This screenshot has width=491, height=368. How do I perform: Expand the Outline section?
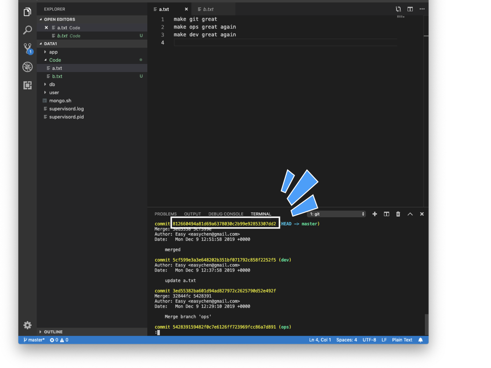[92, 332]
